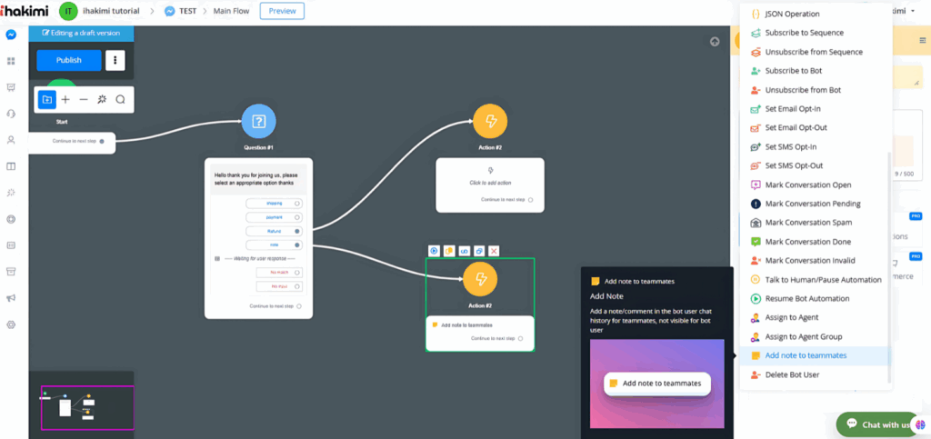Click the red X delete node icon

[x=494, y=251]
